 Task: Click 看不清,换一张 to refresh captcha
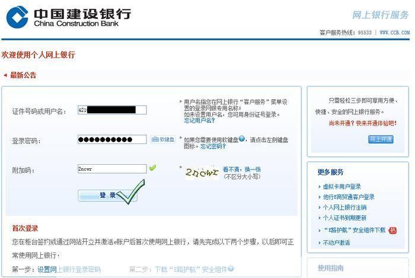242,170
